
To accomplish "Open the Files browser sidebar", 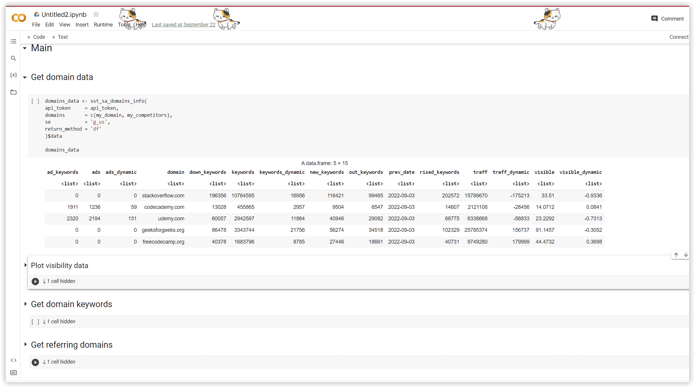I will [x=13, y=92].
